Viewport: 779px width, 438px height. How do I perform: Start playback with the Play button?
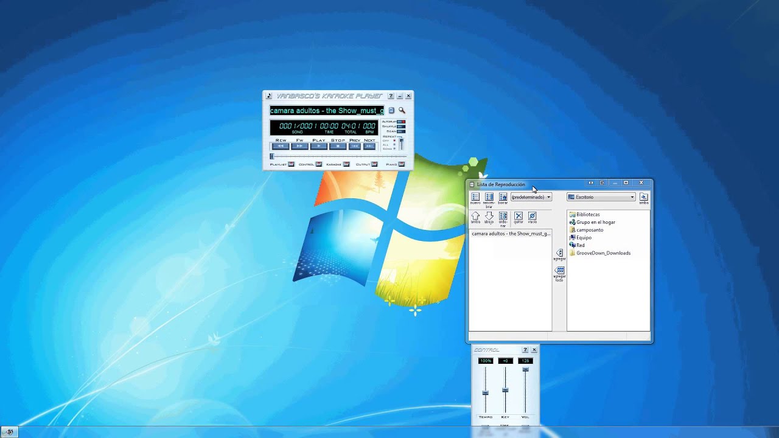[x=319, y=146]
